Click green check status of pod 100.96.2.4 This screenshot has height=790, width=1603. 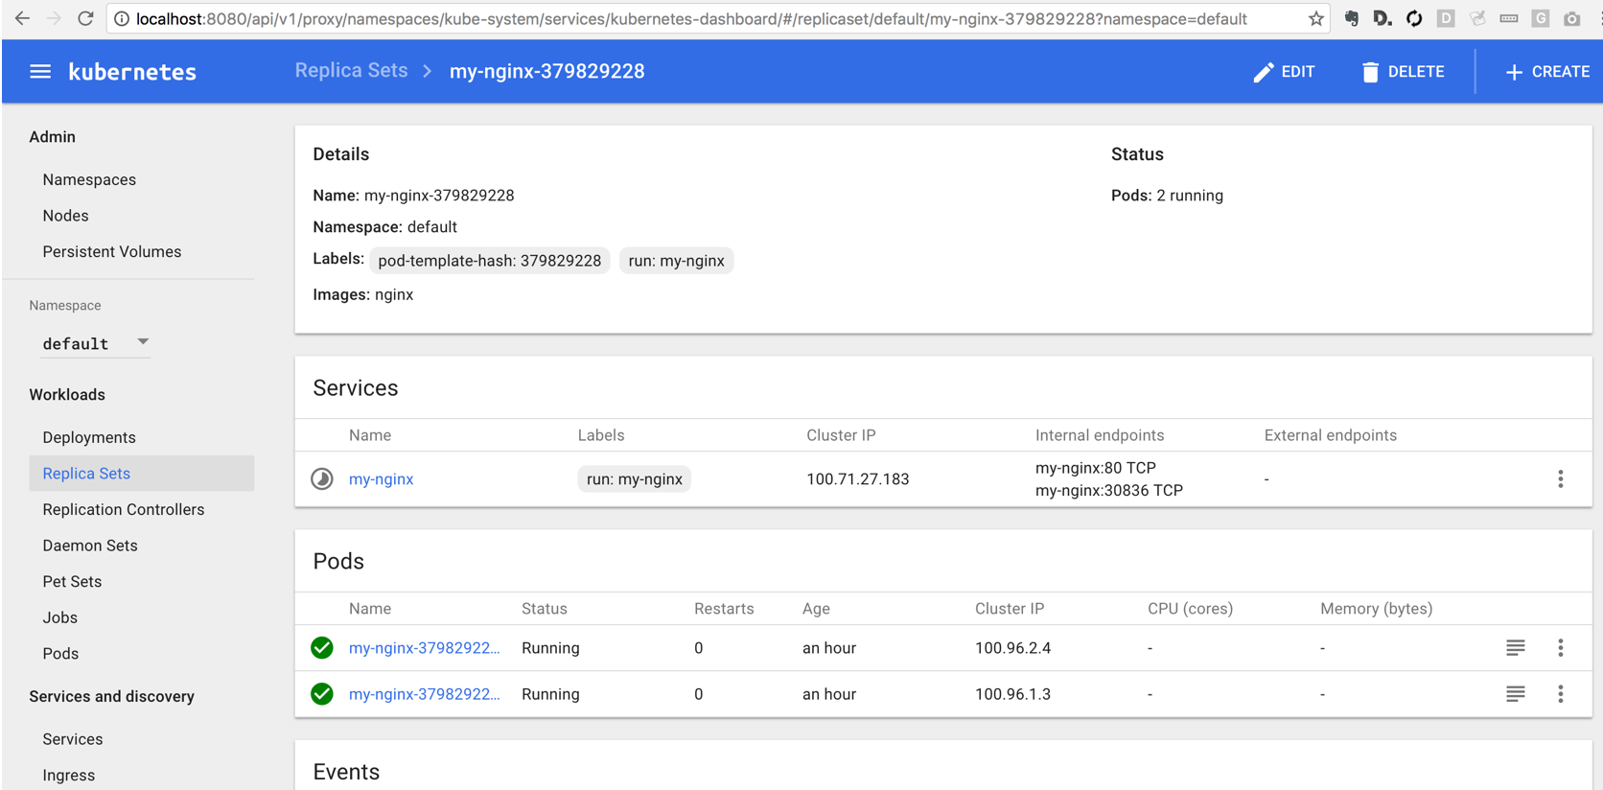click(x=322, y=648)
